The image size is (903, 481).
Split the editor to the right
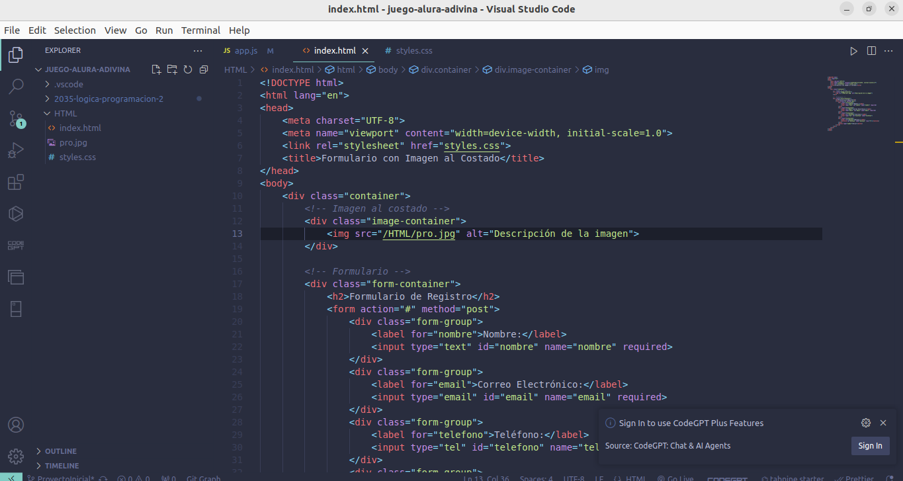[871, 51]
